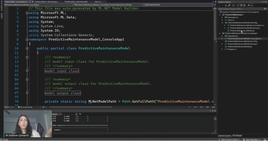The width and height of the screenshot is (268, 141).
Task: Click the ConsoleApp1 project's PredictiveMaintenanceModel.zip file icon
Action: pos(226,47)
